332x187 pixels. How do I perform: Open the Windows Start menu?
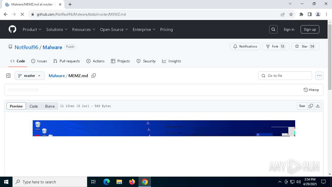coord(6,182)
